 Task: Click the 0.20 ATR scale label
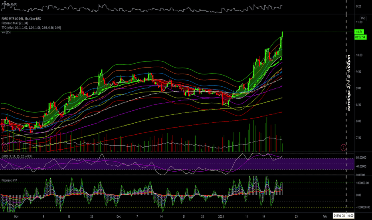pyautogui.click(x=358, y=6)
